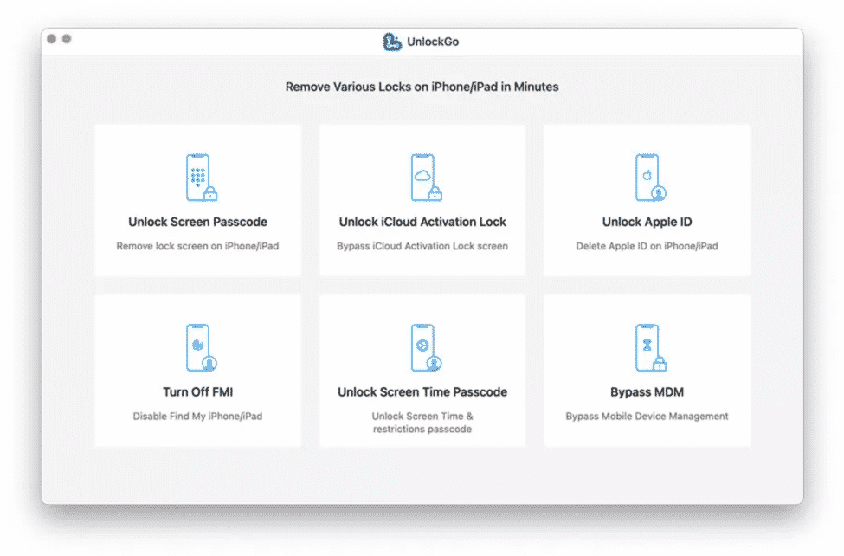Screen dimensions: 844x556
Task: Click 'Bypass Mobile Device Management' text
Action: click(x=647, y=416)
